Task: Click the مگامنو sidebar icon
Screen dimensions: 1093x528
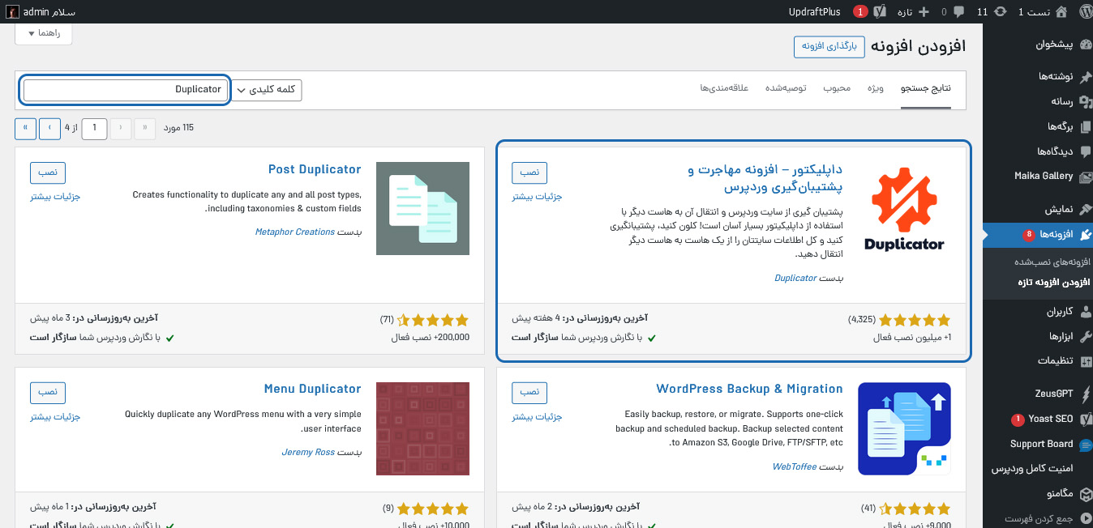Action: [1086, 493]
